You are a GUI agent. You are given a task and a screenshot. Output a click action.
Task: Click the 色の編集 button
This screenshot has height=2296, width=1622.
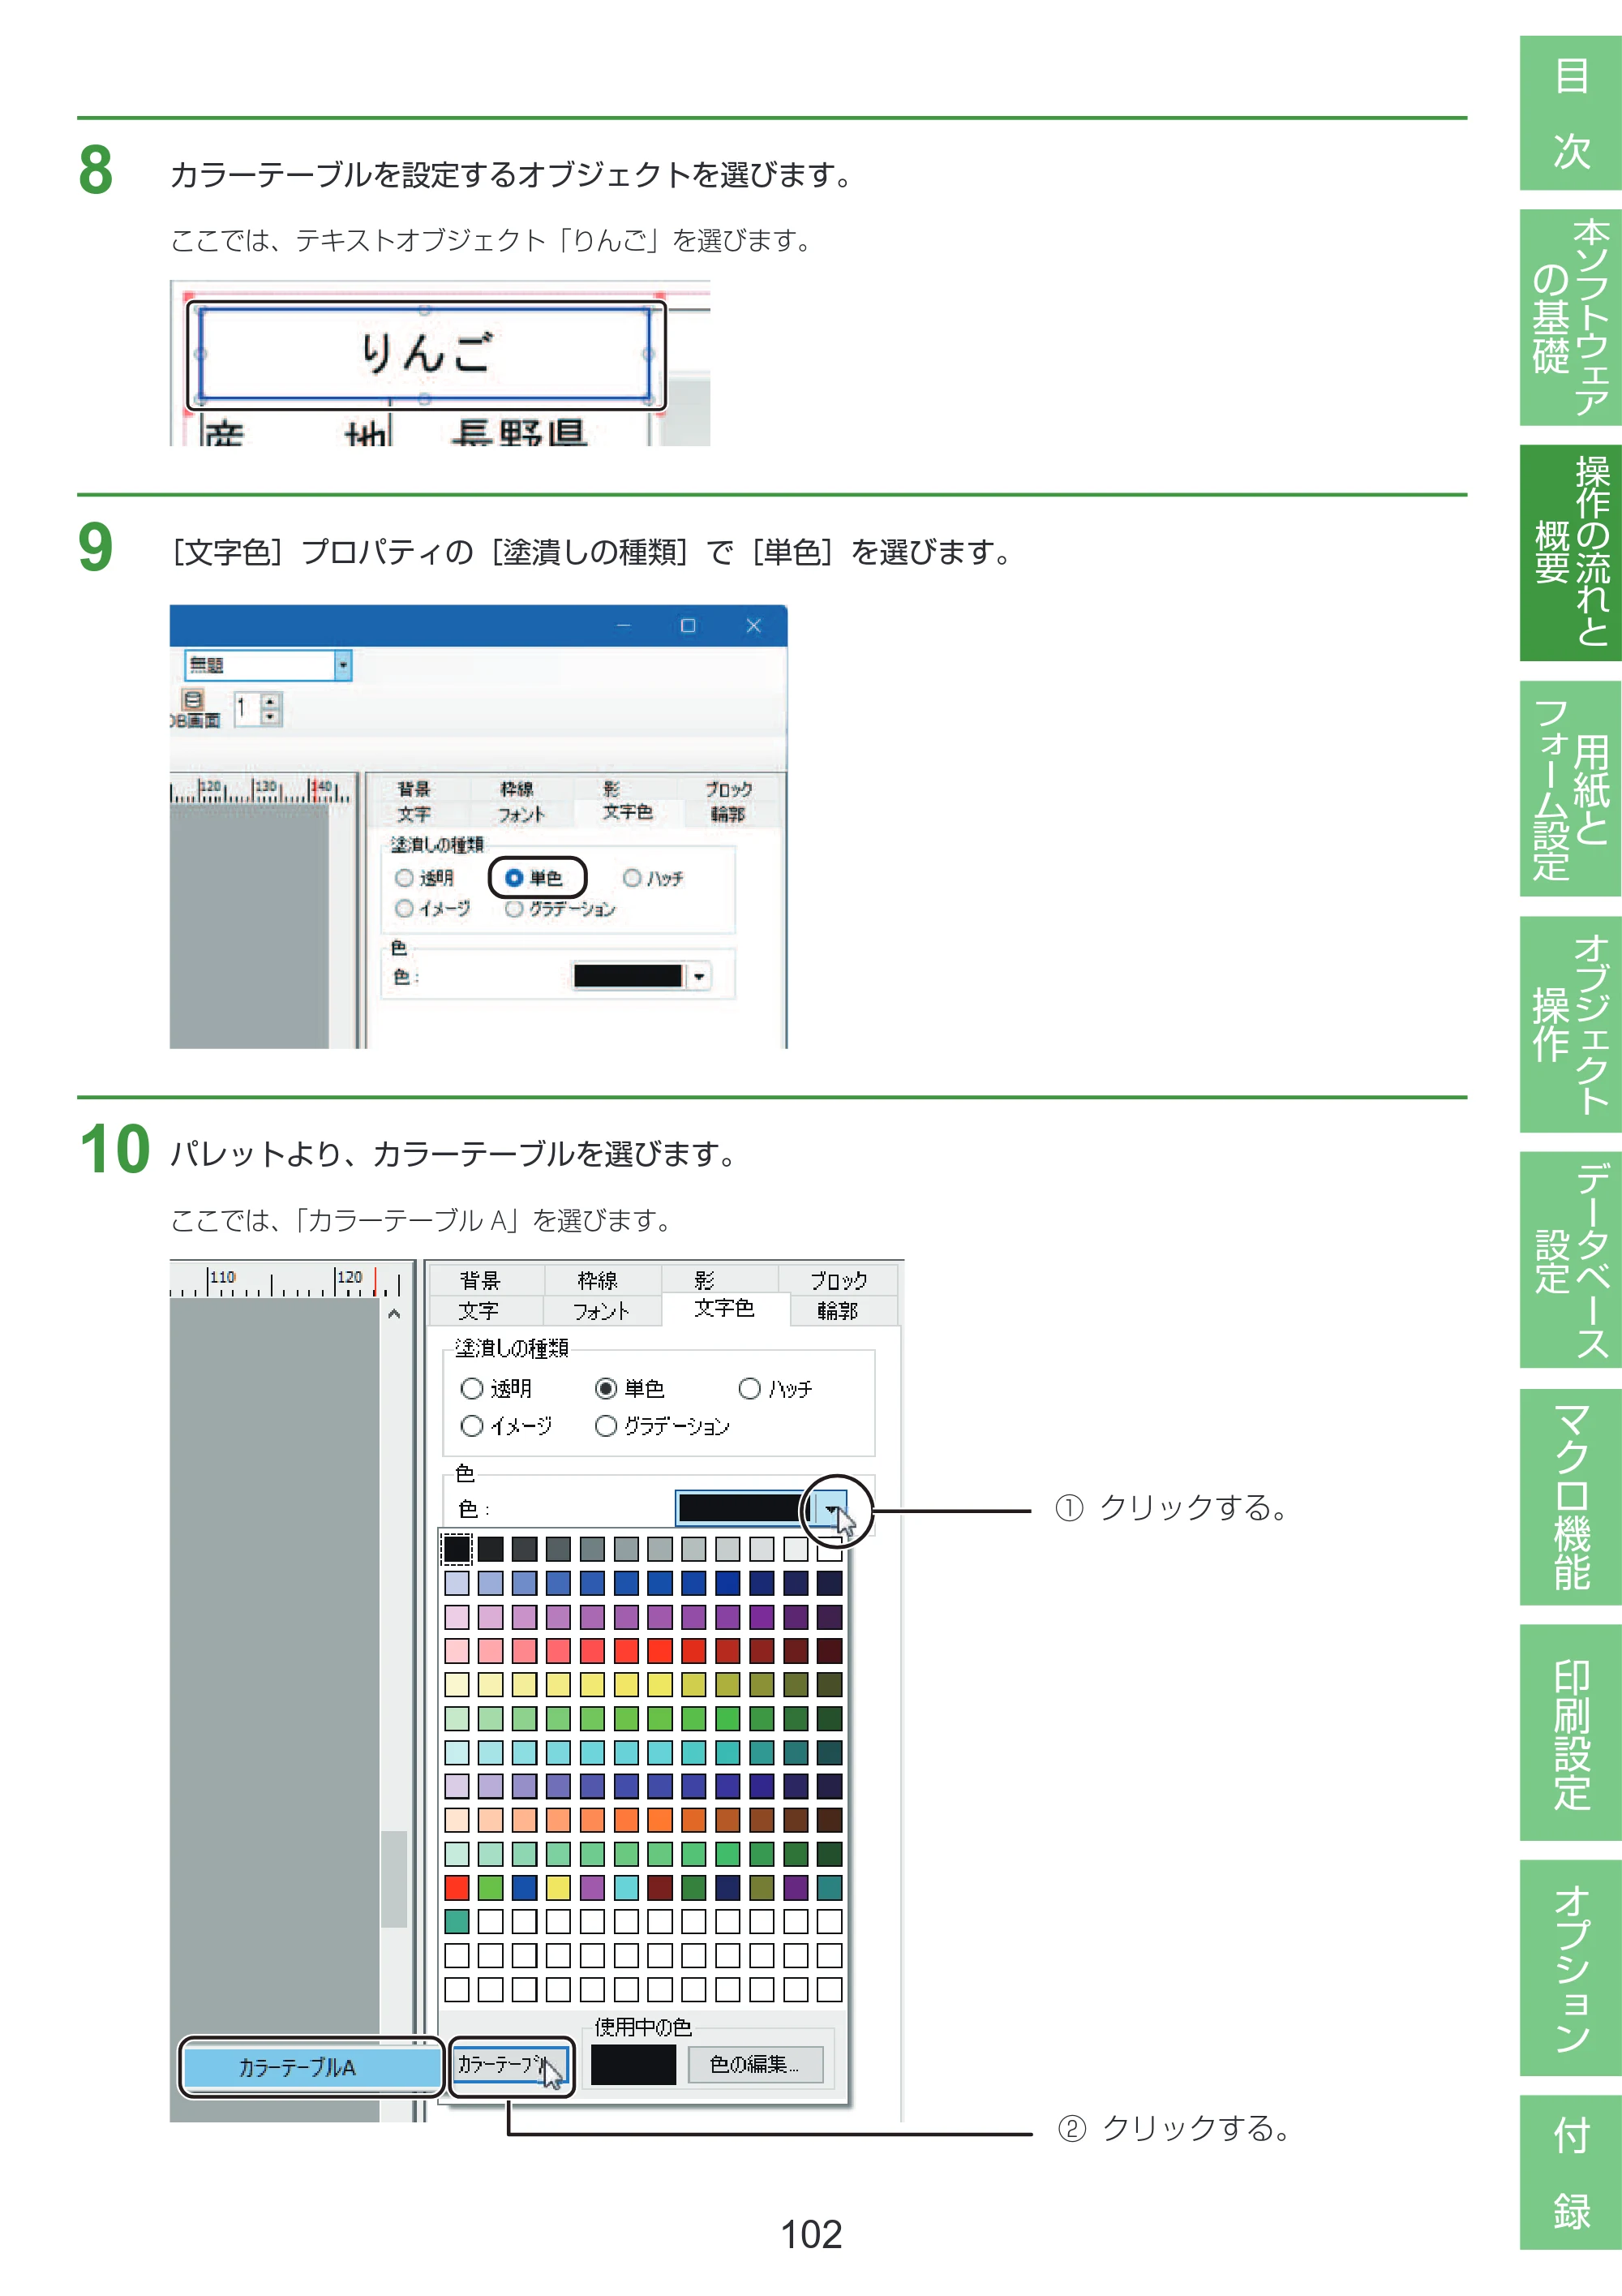[x=756, y=2064]
